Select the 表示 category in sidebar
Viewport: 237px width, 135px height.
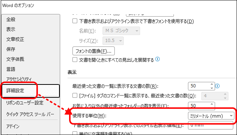point(11,29)
